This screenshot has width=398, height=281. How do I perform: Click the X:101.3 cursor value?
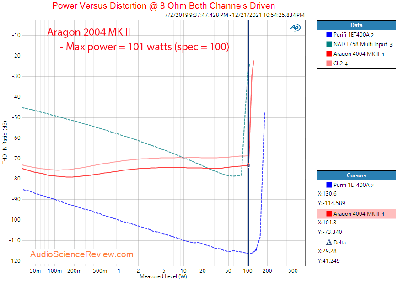(327, 223)
